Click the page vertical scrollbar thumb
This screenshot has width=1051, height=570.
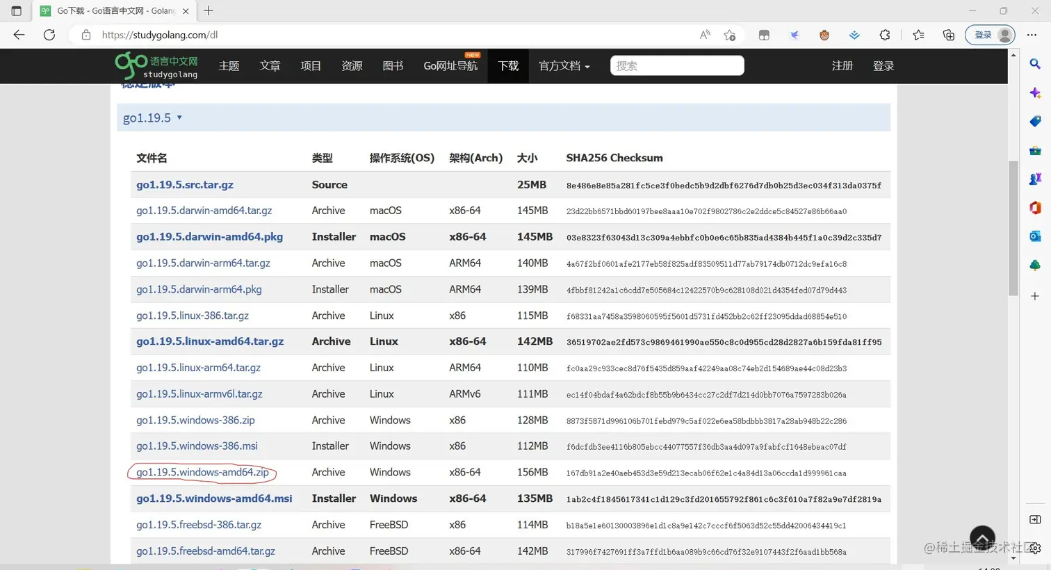(x=1013, y=227)
